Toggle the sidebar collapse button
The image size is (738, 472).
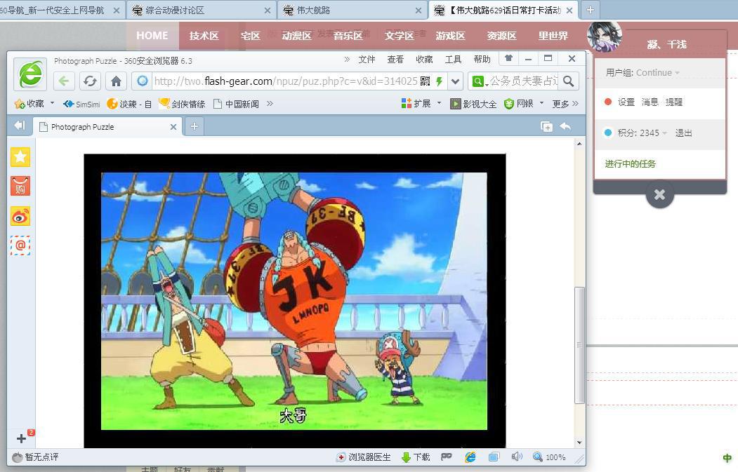[x=19, y=126]
